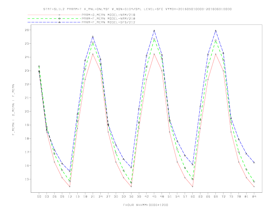Click x-axis tick label 36
The height and width of the screenshot is (214, 277).
131,197
